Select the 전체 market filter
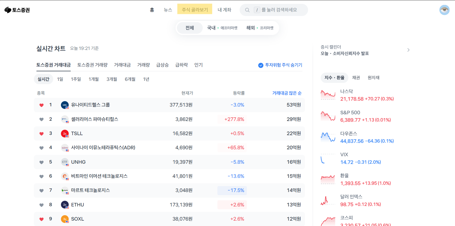The width and height of the screenshot is (455, 226). pos(190,28)
